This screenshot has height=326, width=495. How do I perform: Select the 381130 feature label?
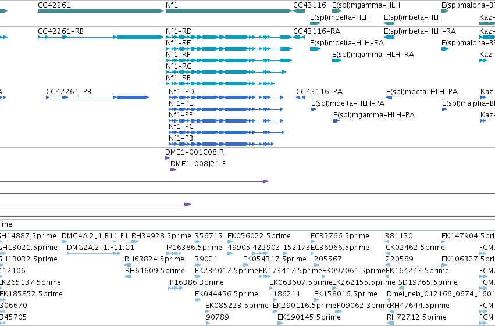tap(398, 236)
